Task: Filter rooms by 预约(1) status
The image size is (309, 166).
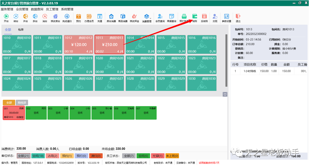Action: point(67,156)
